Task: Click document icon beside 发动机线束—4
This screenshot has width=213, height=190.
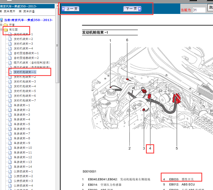Action: [10, 48]
